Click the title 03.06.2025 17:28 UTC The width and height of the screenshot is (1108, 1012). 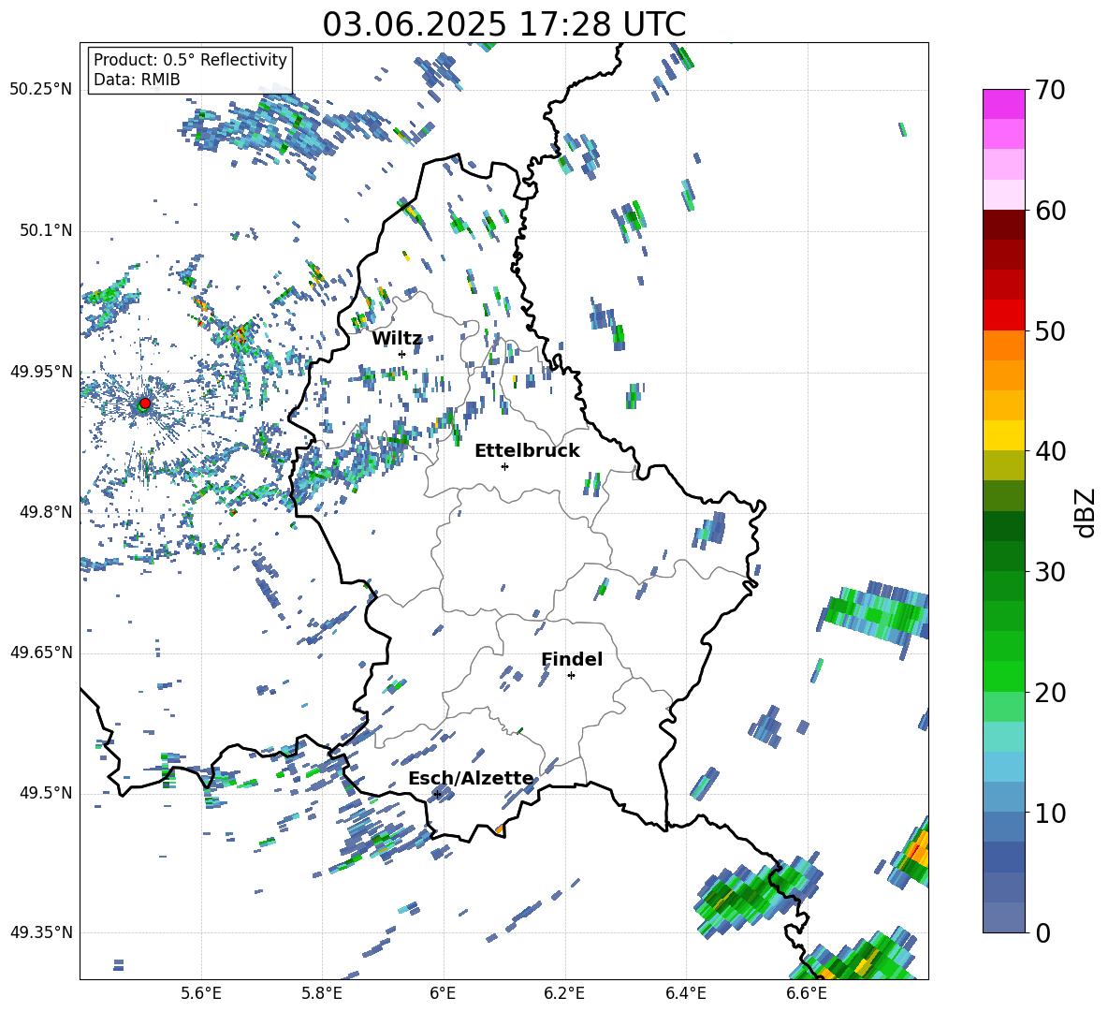point(504,24)
